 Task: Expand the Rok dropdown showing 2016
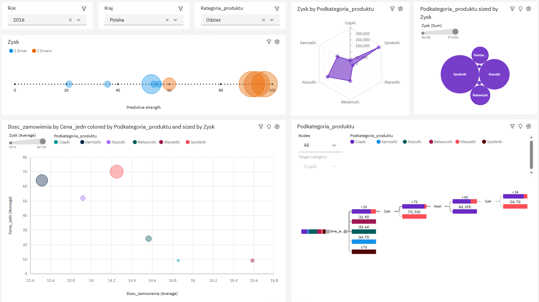pyautogui.click(x=79, y=20)
